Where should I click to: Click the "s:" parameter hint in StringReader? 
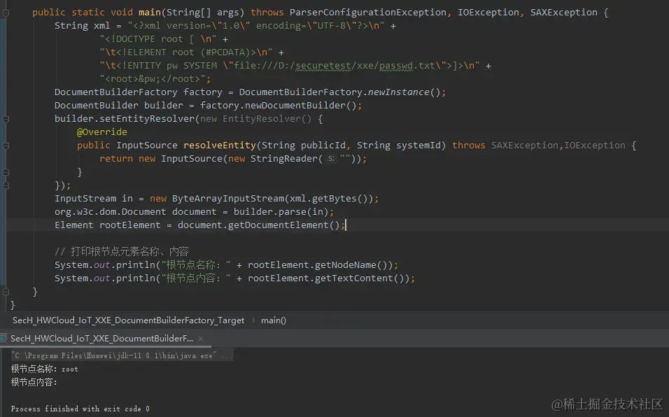click(x=332, y=159)
